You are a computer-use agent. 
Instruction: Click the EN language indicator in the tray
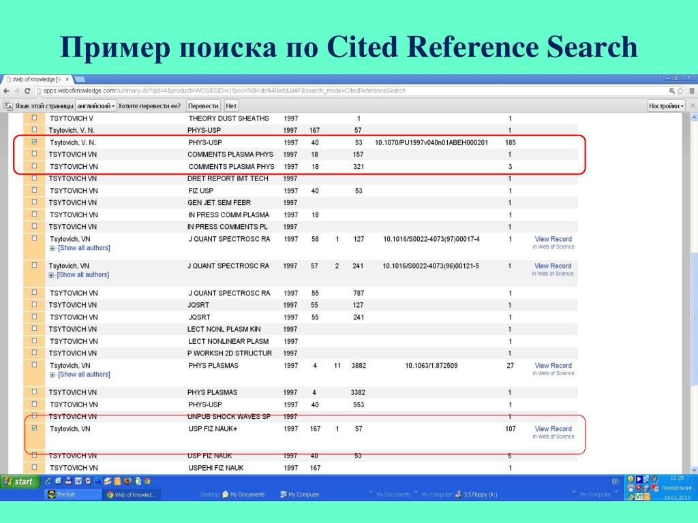pos(616,481)
